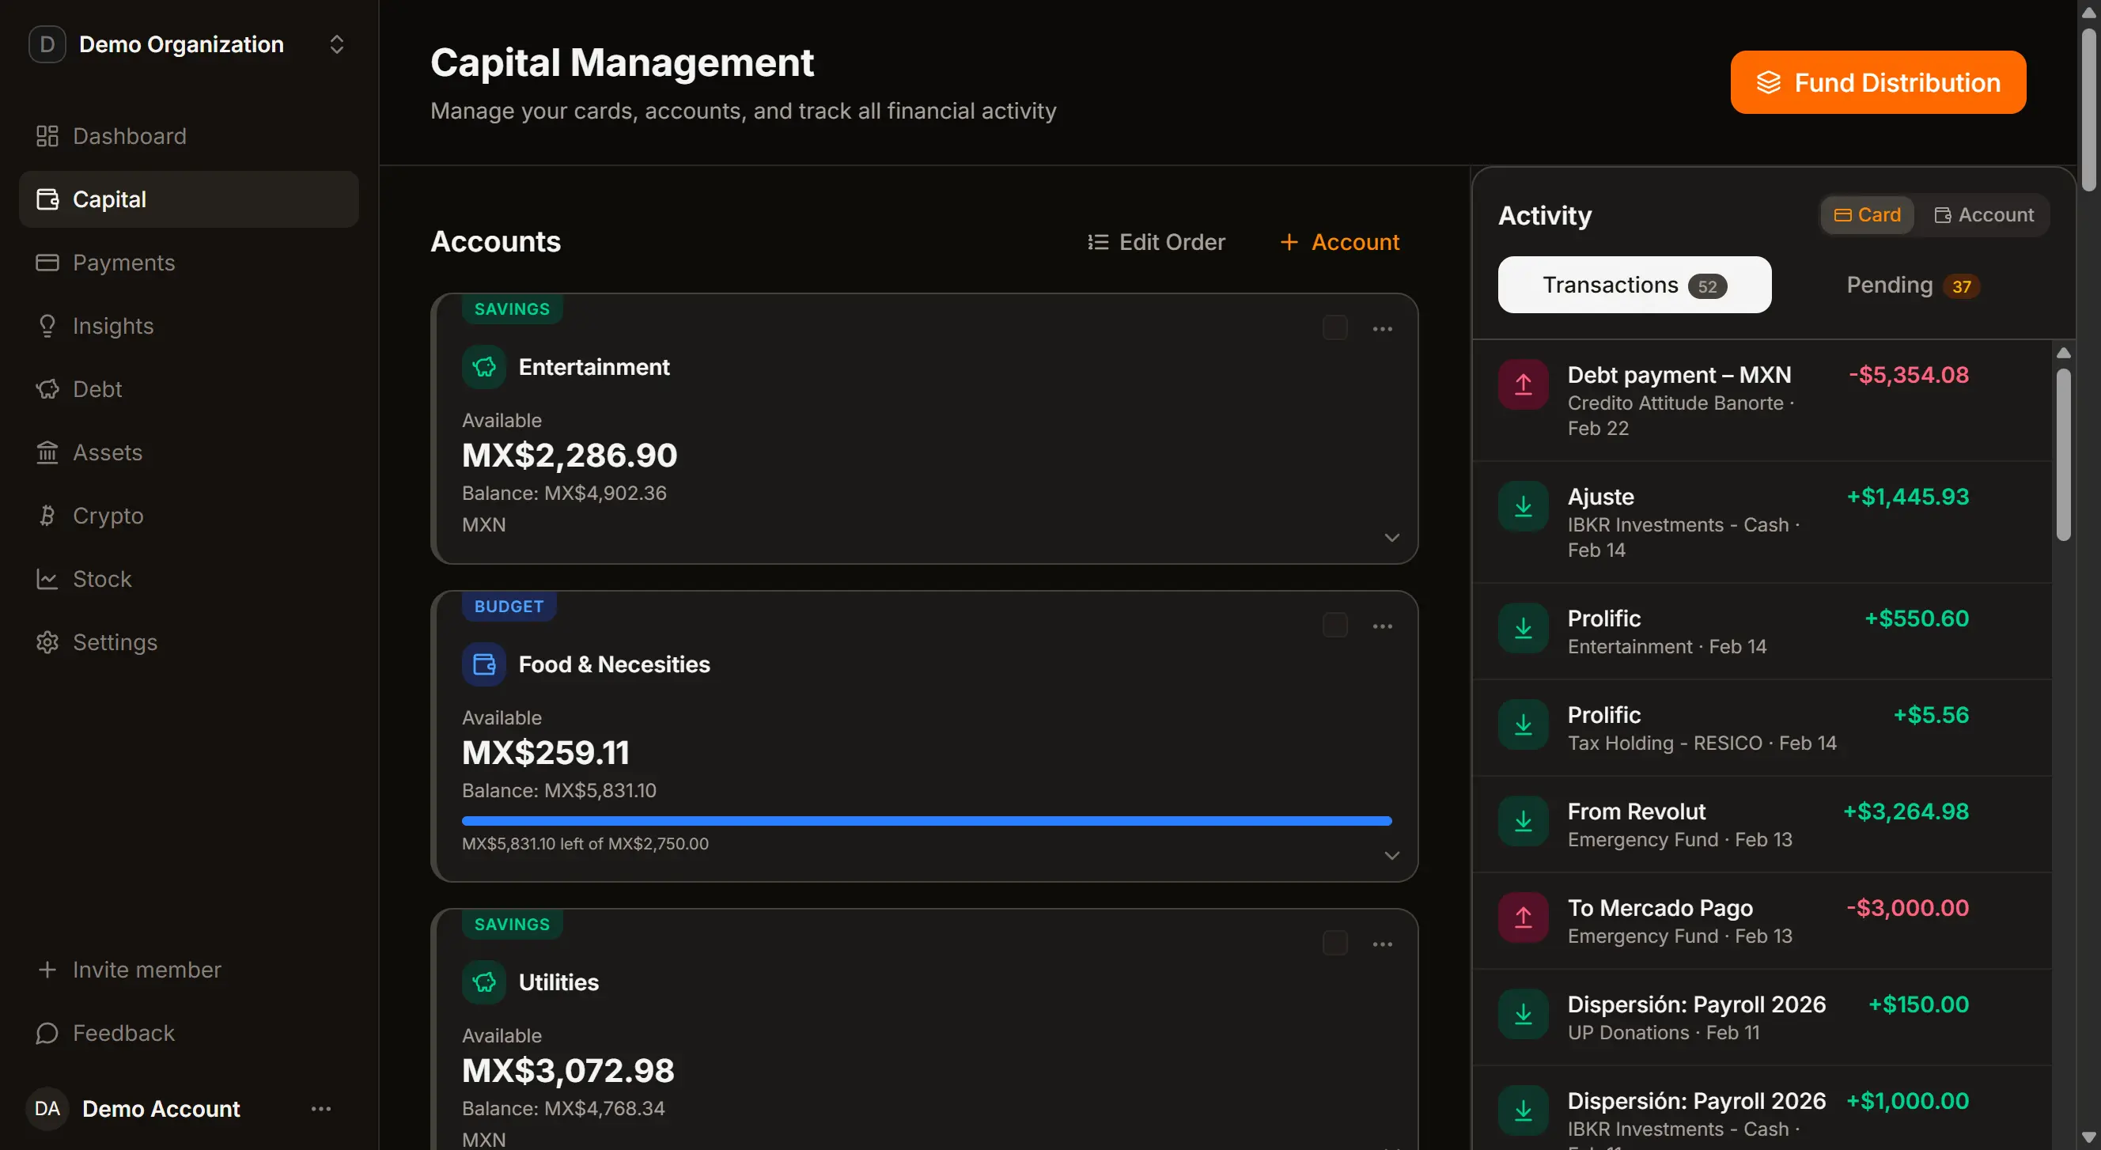The height and width of the screenshot is (1150, 2101).
Task: Open Utilities account more options menu
Action: point(1383,944)
